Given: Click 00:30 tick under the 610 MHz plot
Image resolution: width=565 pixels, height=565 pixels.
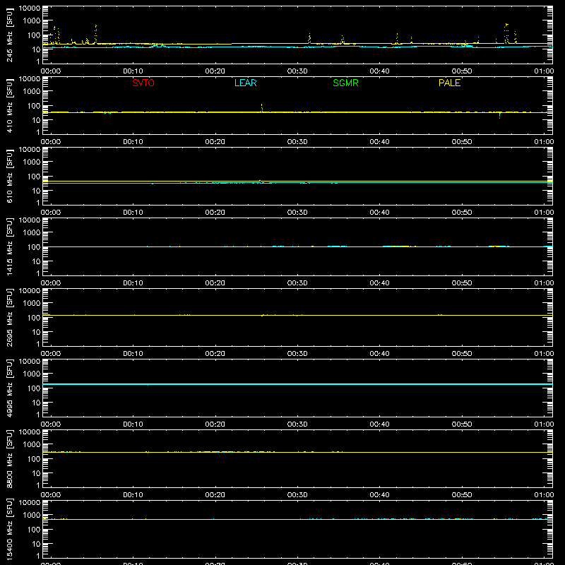Looking at the screenshot, I should pos(297,213).
